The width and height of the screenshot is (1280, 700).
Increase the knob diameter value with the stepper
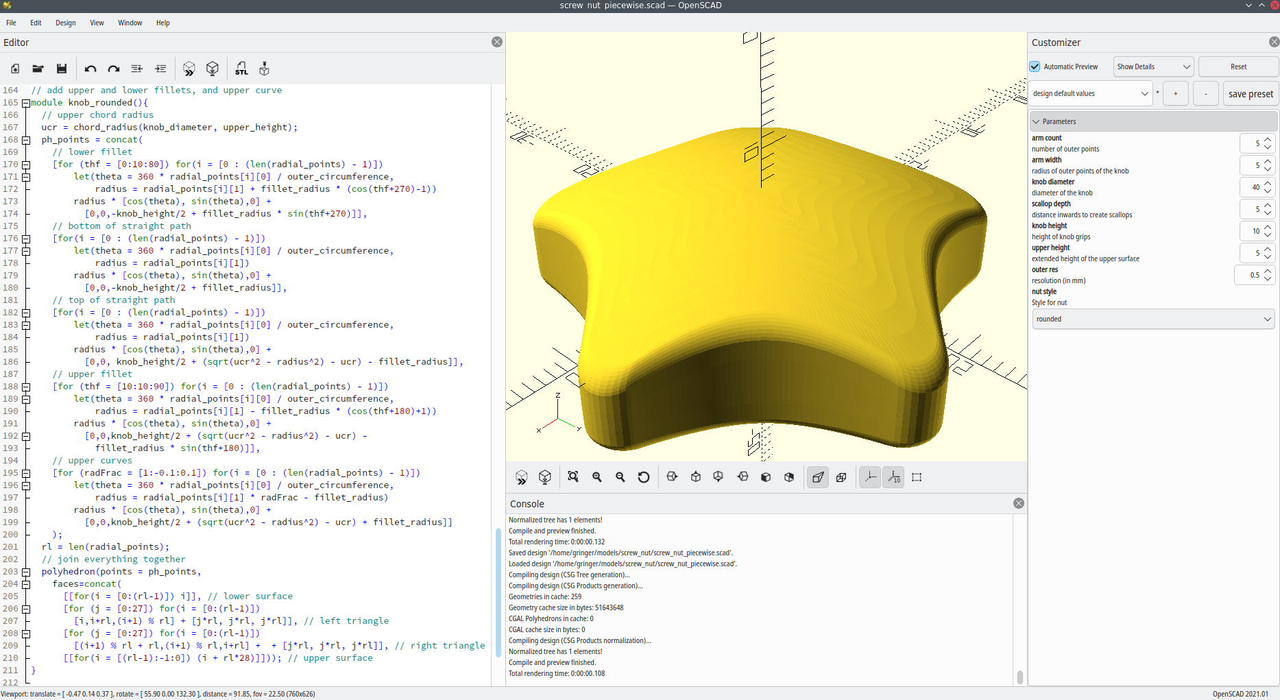tap(1268, 183)
